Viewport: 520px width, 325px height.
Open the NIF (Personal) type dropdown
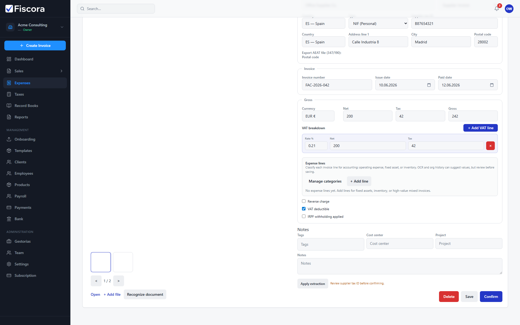pos(378,24)
